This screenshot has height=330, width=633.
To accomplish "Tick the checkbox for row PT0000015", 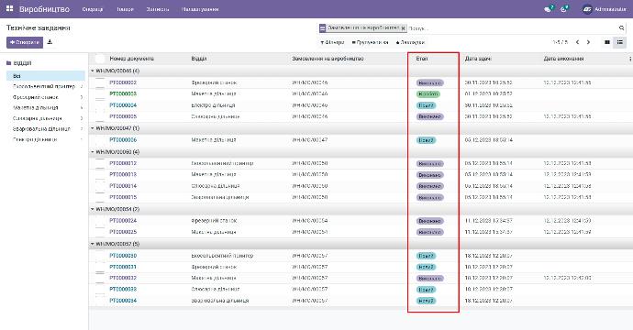I will coord(100,197).
